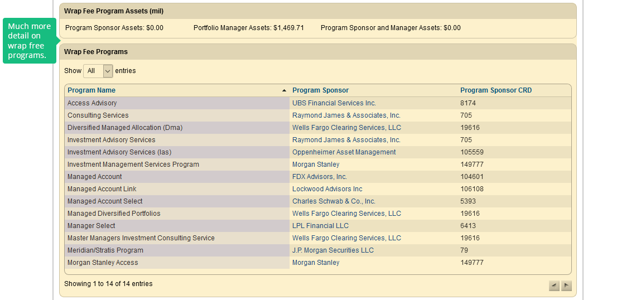The height and width of the screenshot is (300, 636).
Task: Sort by Program Sponsor CRD column
Action: coord(496,90)
